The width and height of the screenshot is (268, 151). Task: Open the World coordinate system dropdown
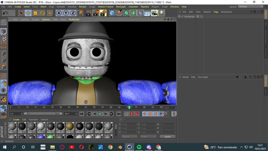point(129,136)
